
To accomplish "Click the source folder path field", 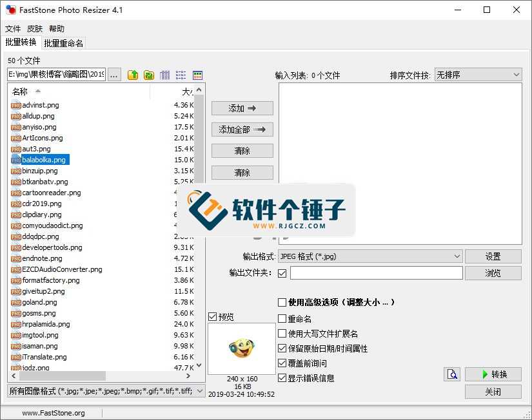I will coord(56,75).
